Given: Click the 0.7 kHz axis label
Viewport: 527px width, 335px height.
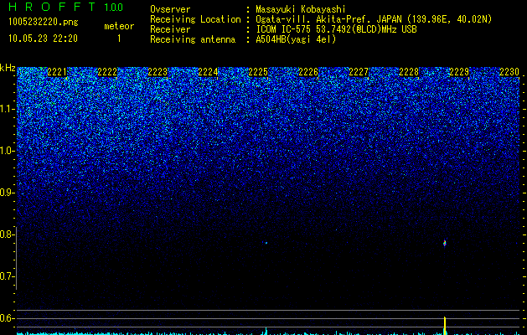Looking at the screenshot, I should (7, 276).
